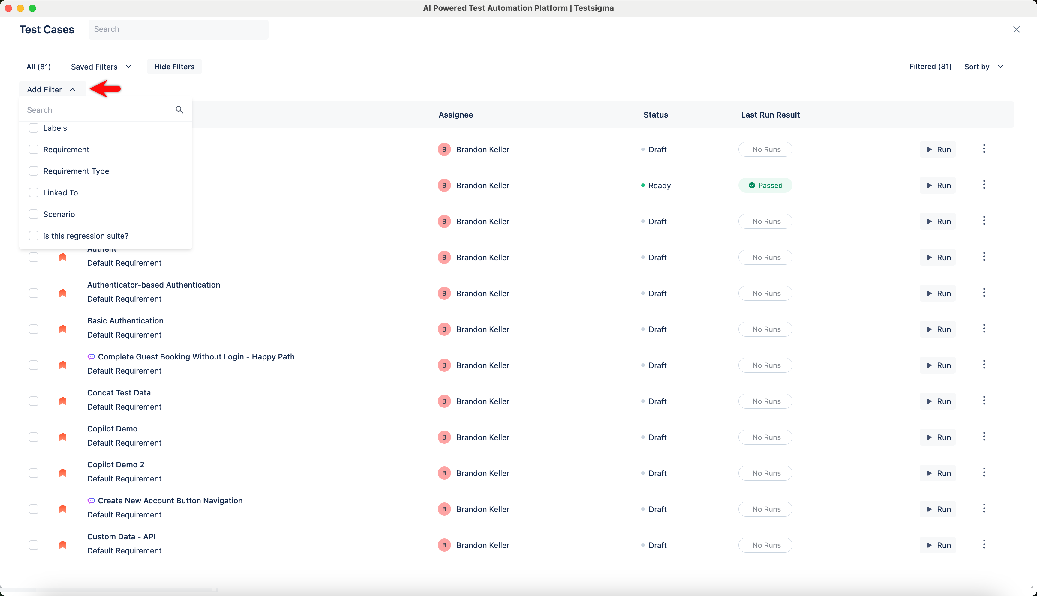The image size is (1037, 596).
Task: Click the bookmark icon next to Copilot Demo 2
Action: [x=63, y=473]
